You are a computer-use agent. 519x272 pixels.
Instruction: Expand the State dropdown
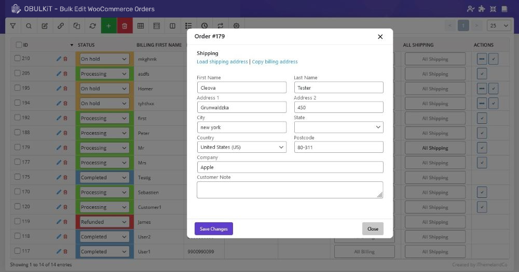[x=338, y=127]
